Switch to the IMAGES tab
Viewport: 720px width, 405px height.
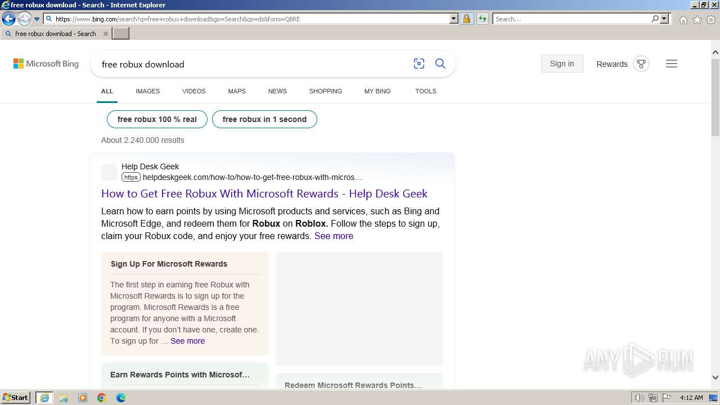click(147, 91)
